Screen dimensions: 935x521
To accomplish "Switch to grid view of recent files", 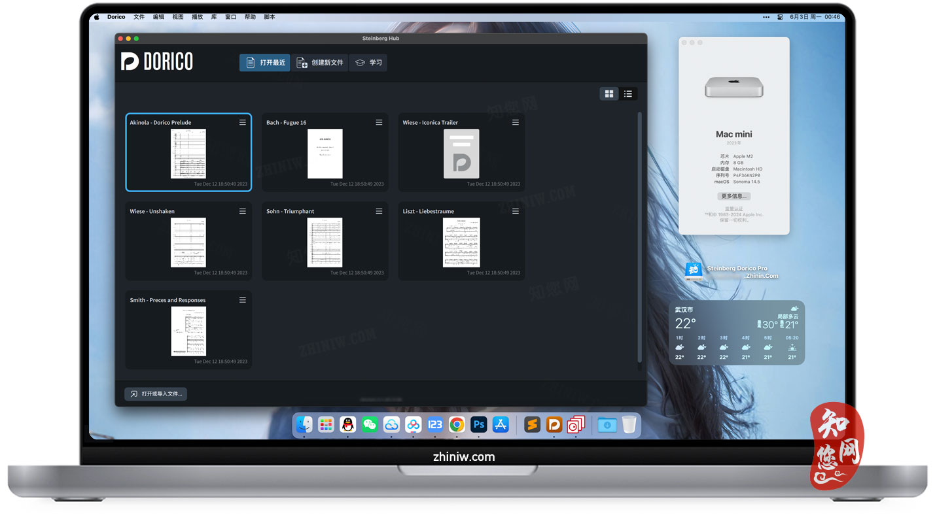I will 609,93.
